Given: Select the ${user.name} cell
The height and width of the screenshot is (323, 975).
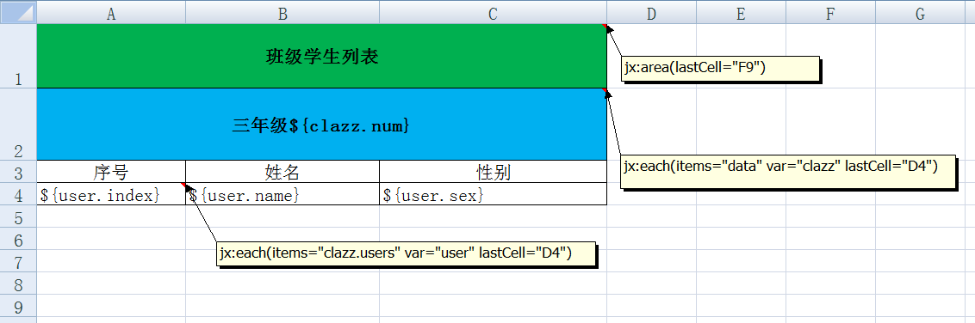Looking at the screenshot, I should [x=283, y=194].
